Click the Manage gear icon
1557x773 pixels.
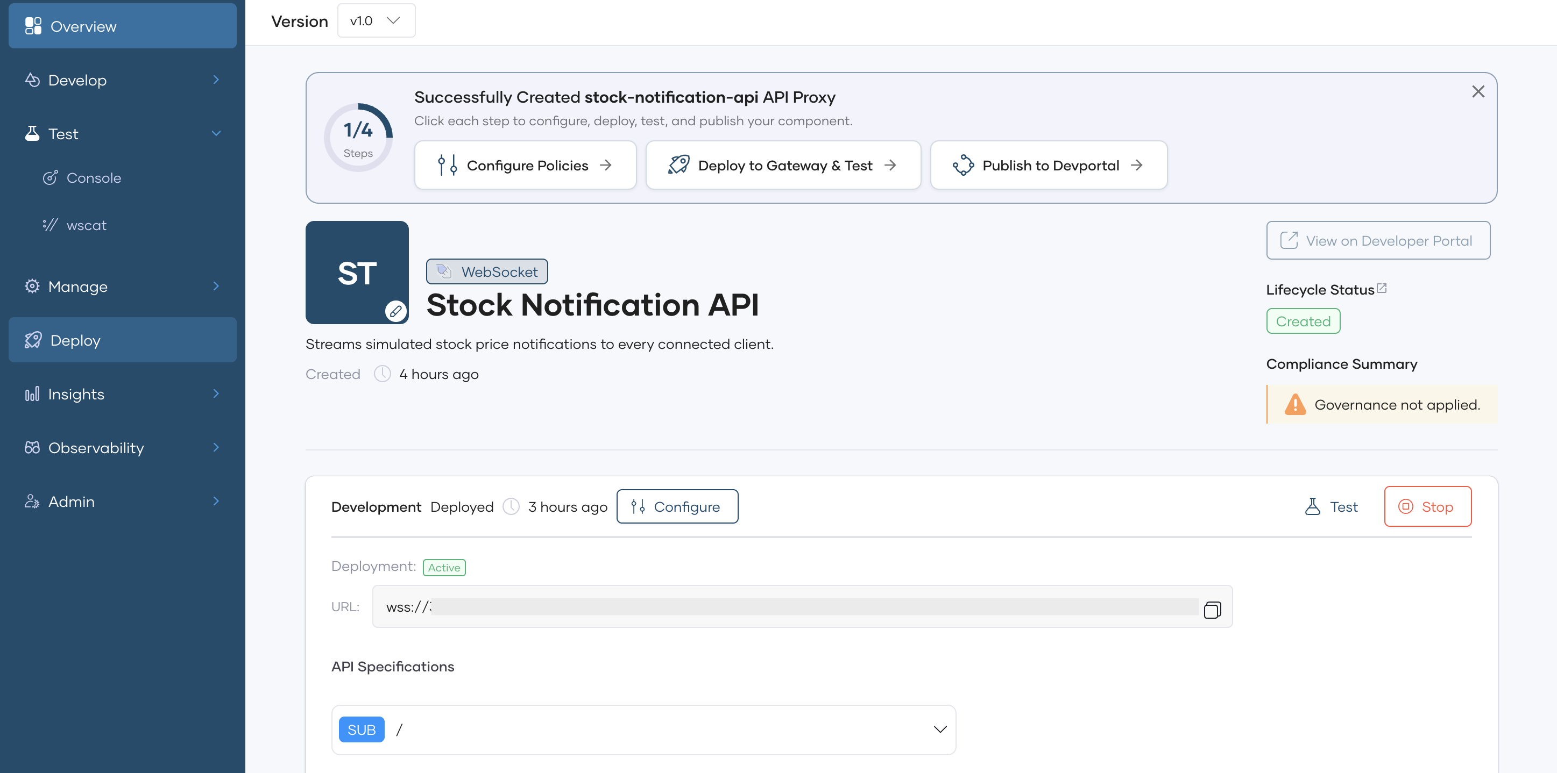[x=32, y=287]
